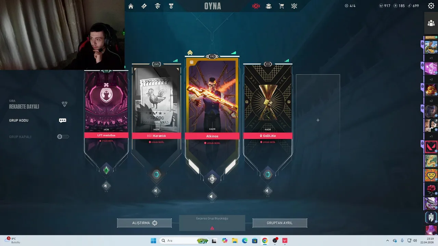
Task: Mute LFT meduSaa's voice chat
Action: tap(105, 186)
